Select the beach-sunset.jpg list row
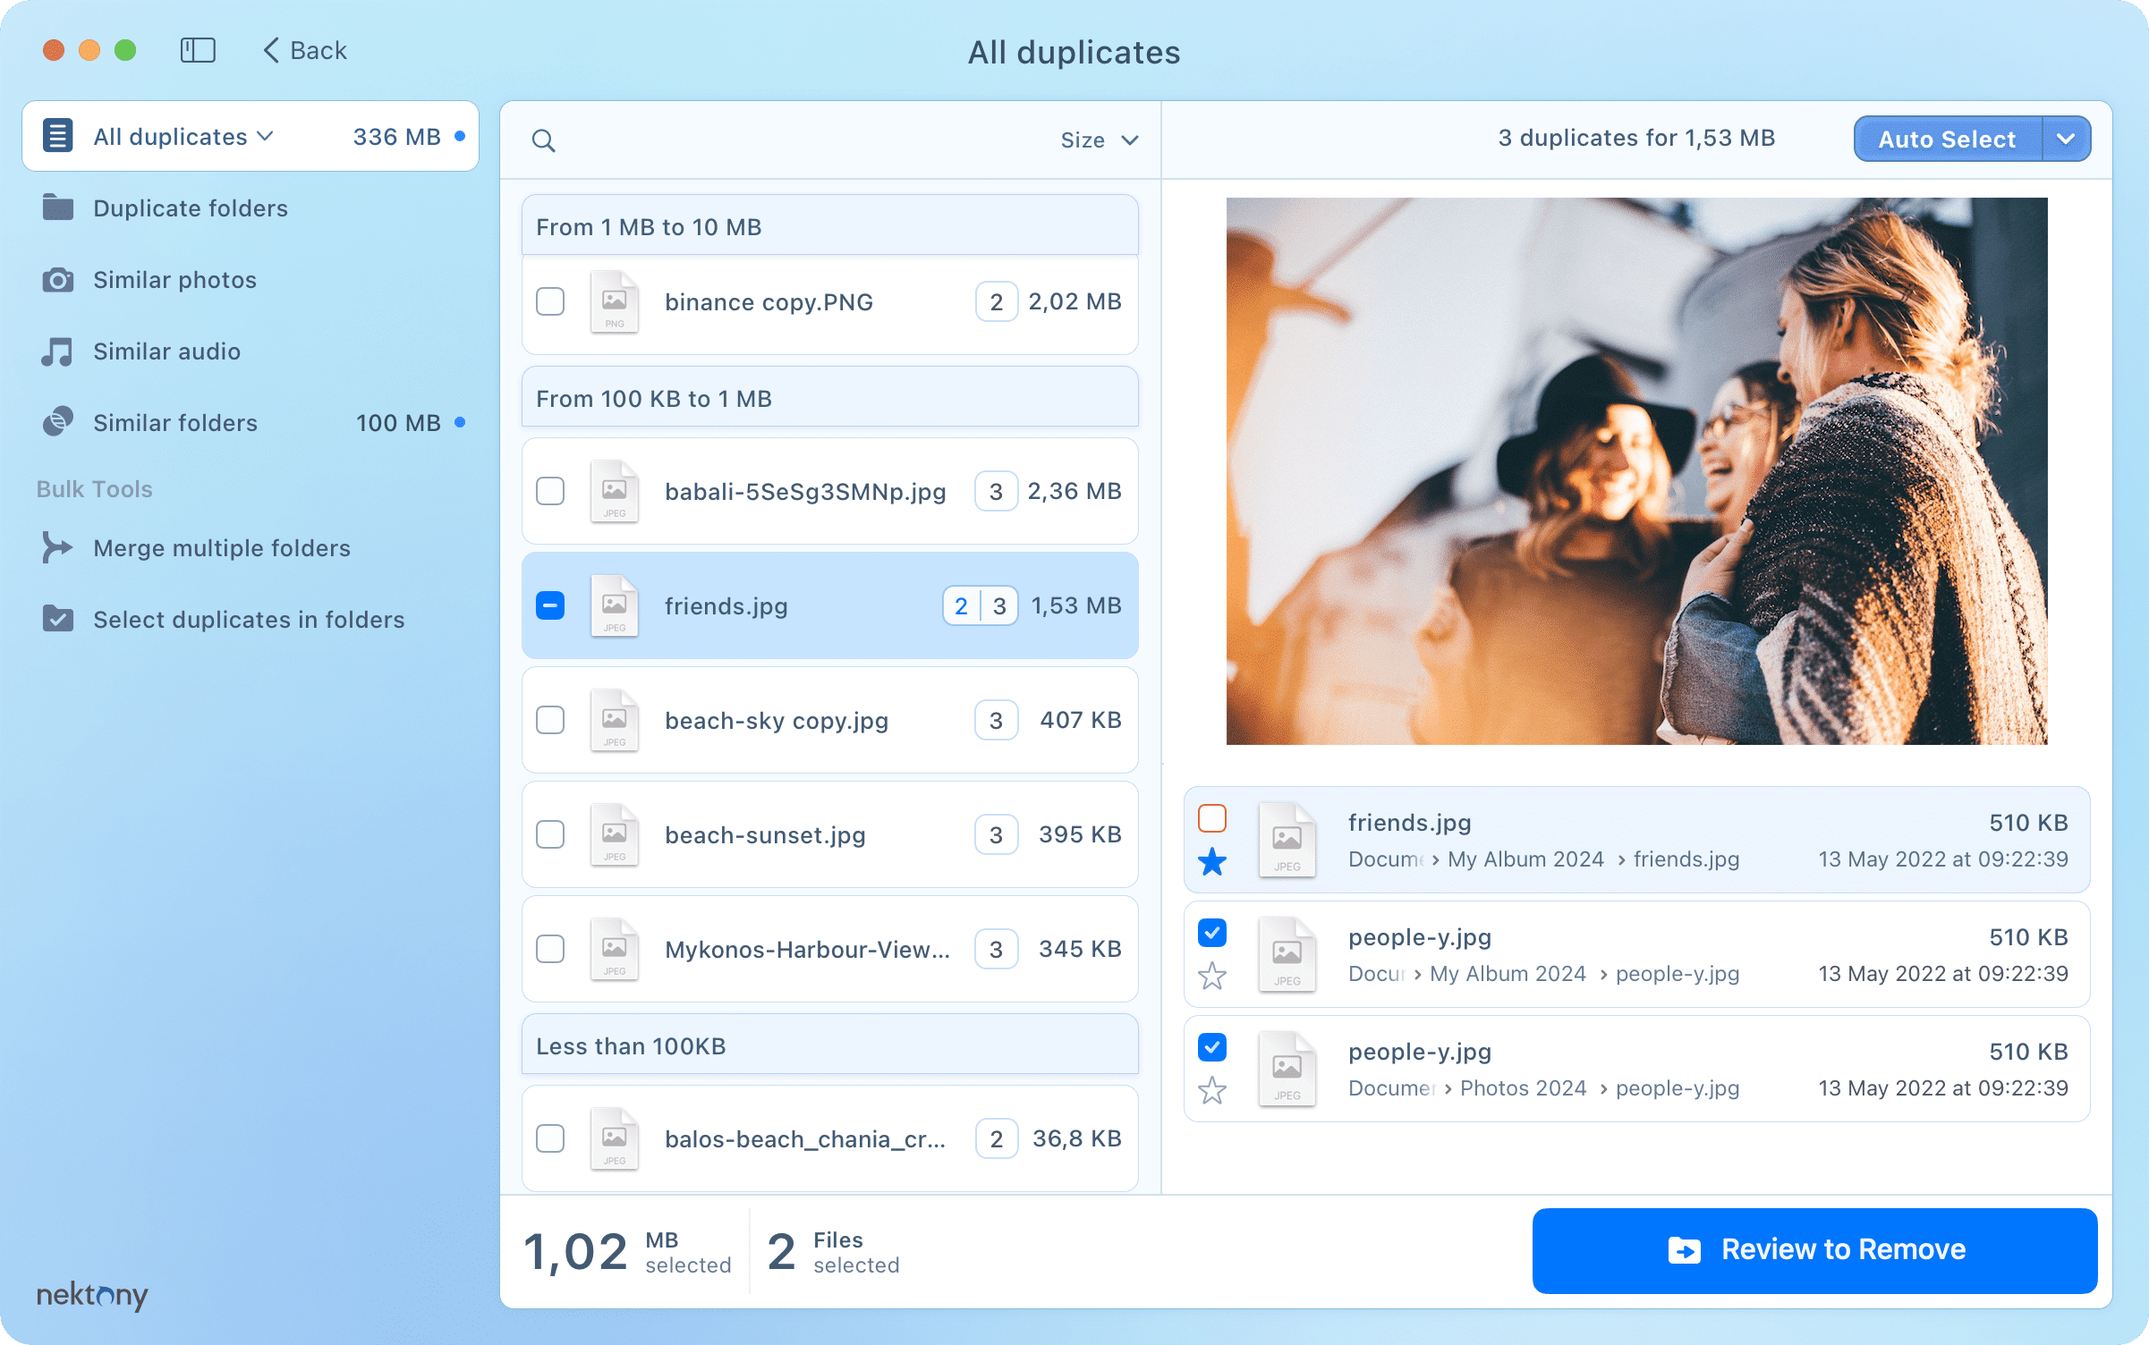This screenshot has height=1345, width=2149. [x=829, y=835]
